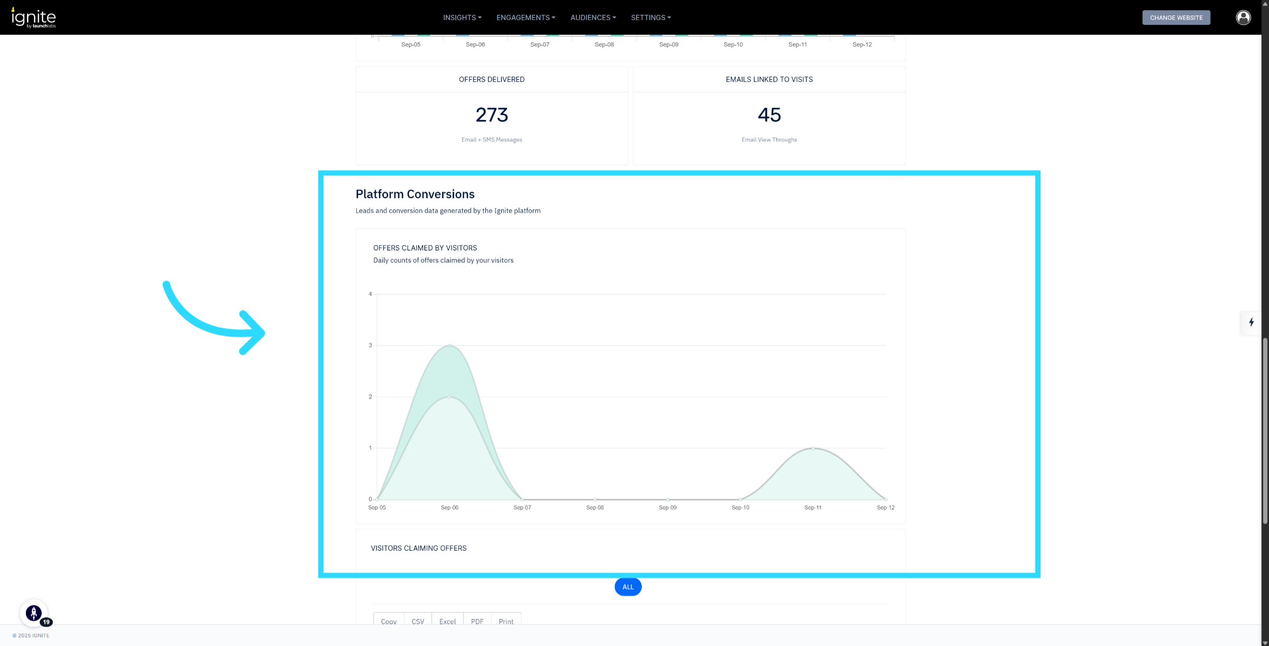1269x646 pixels.
Task: Click the scrollbar down arrow
Action: point(1265,642)
